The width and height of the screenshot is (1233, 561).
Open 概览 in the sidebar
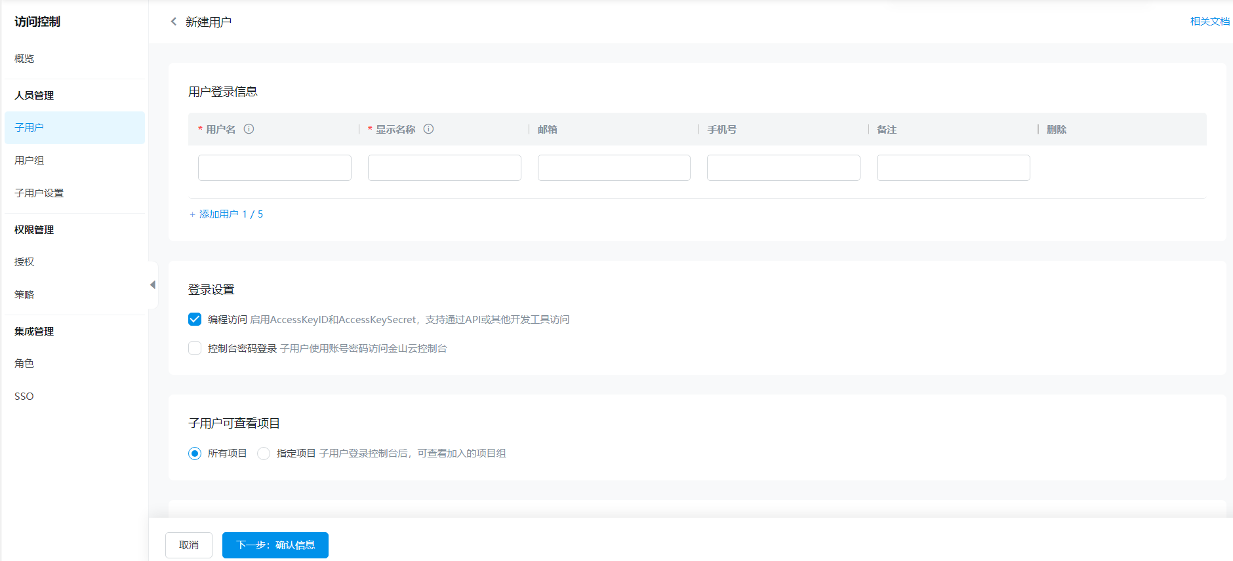[24, 59]
